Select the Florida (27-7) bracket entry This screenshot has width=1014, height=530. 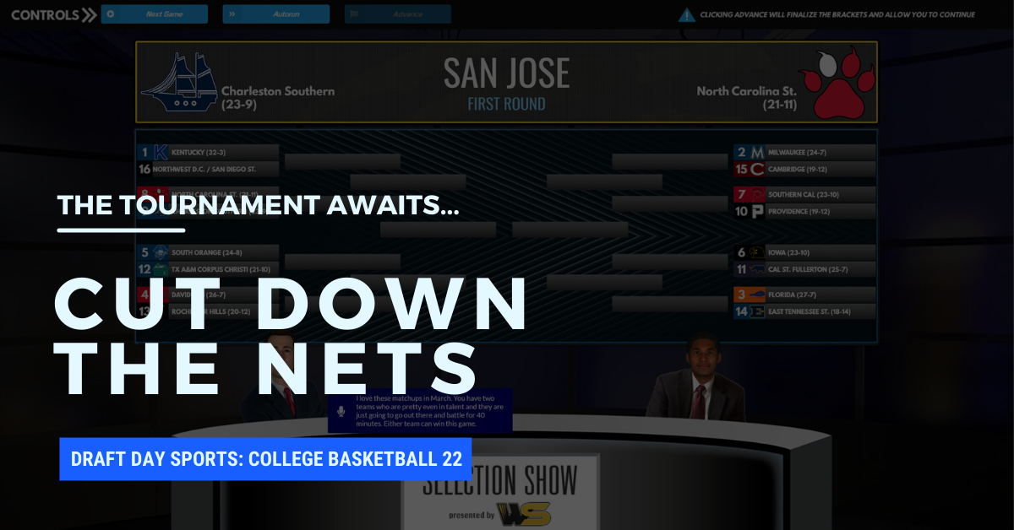pyautogui.click(x=804, y=295)
